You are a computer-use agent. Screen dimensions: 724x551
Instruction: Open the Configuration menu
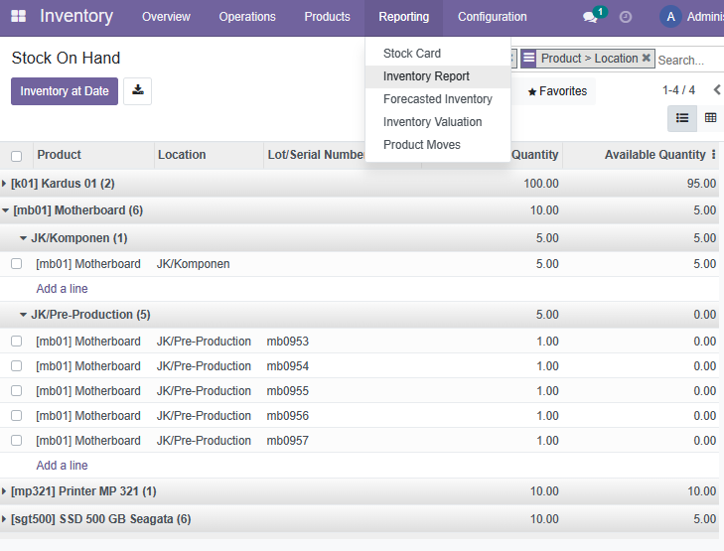tap(493, 17)
